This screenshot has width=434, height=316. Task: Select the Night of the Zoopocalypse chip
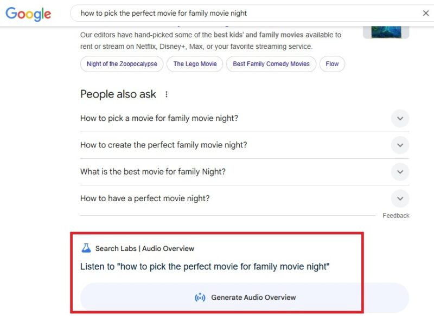pos(122,64)
